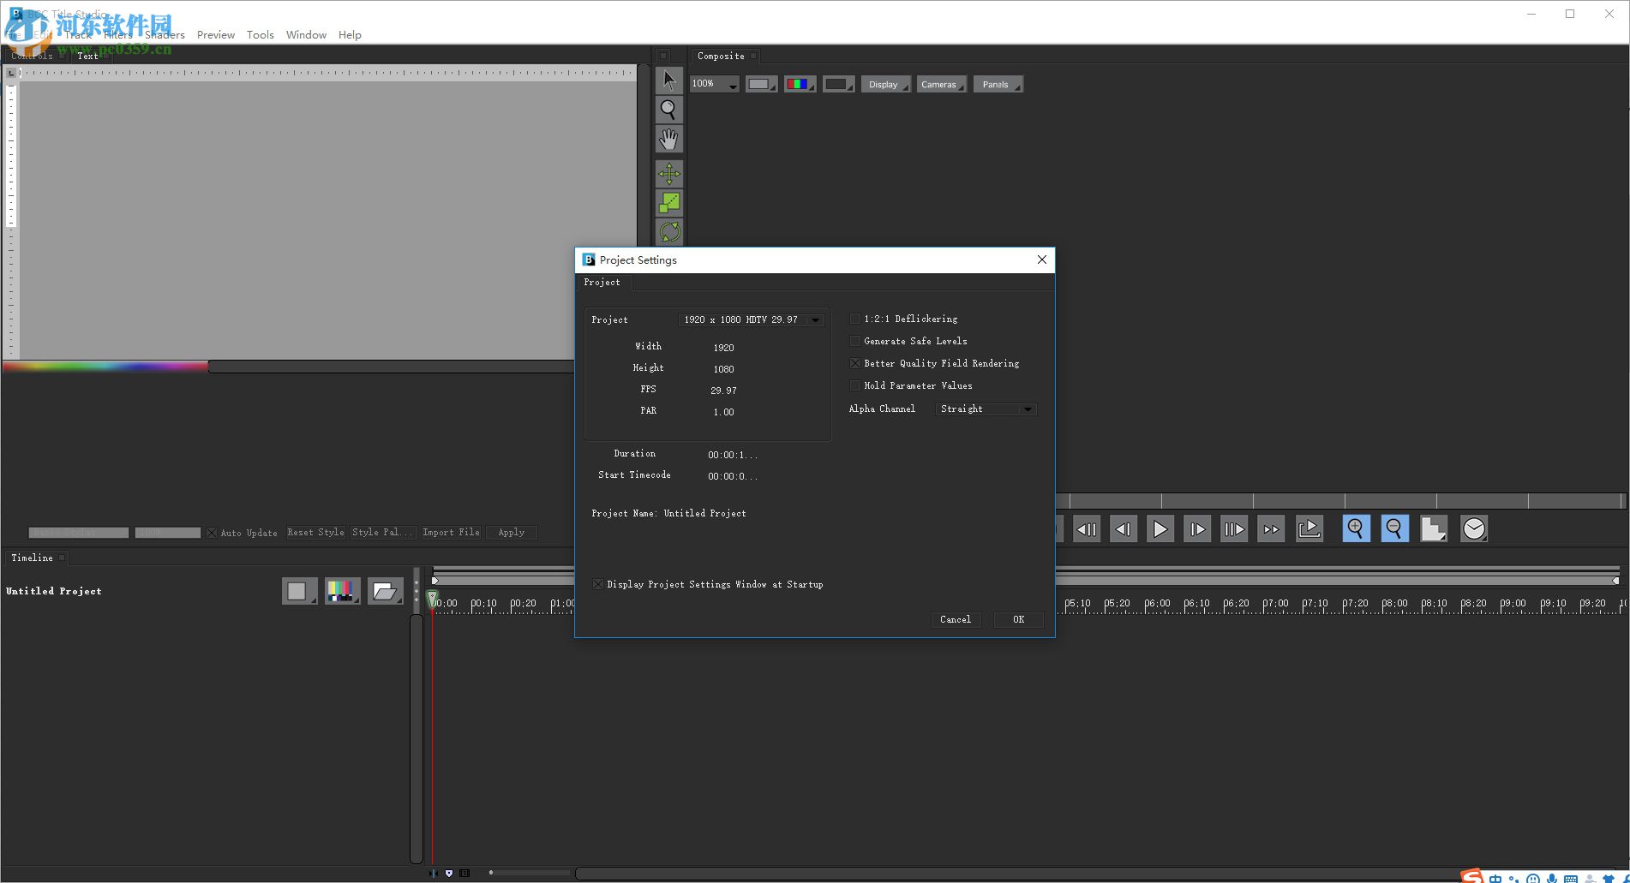Viewport: 1630px width, 883px height.
Task: Select the Project tab in dialog
Action: click(x=602, y=283)
